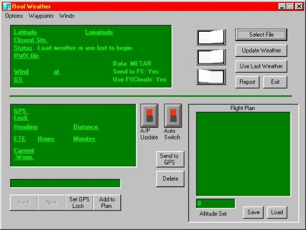Exit the Real Weather application
Image resolution: width=306 pixels, height=230 pixels.
[x=275, y=82]
